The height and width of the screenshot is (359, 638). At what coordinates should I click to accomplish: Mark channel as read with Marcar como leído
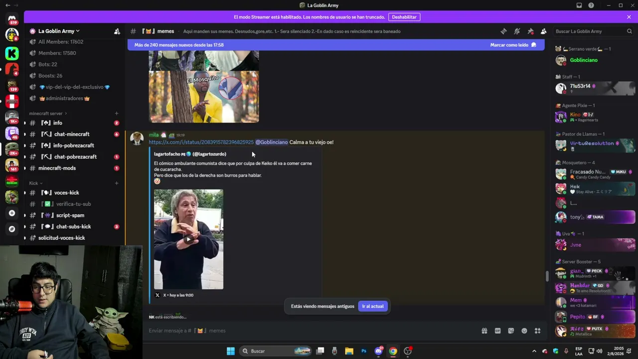pyautogui.click(x=513, y=45)
